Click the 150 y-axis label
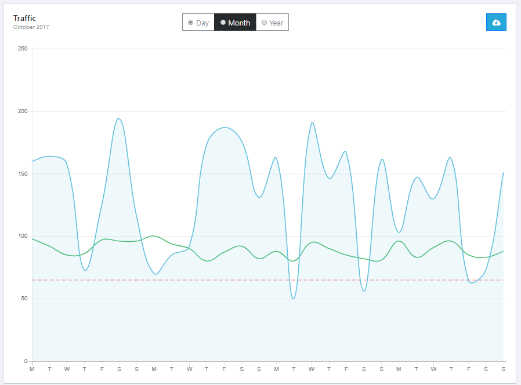 [23, 174]
